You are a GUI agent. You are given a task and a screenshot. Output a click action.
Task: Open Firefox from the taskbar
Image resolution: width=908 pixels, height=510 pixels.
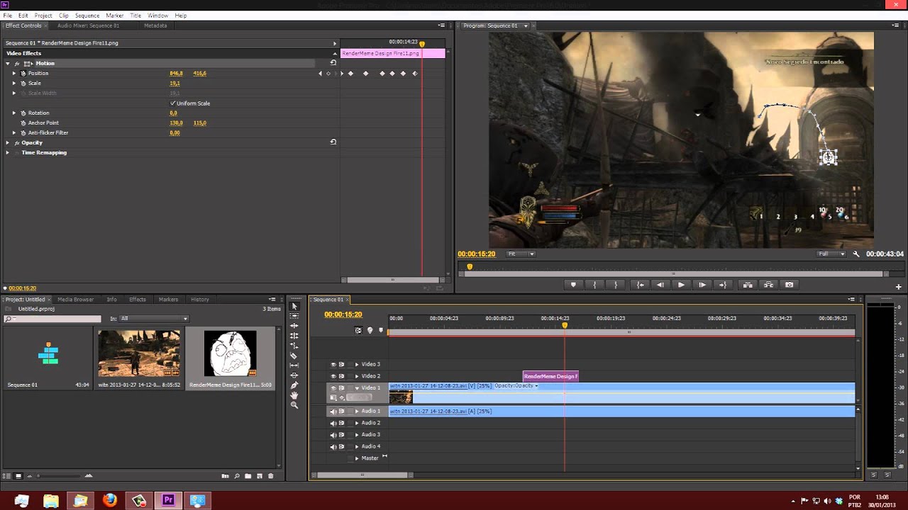pyautogui.click(x=109, y=500)
